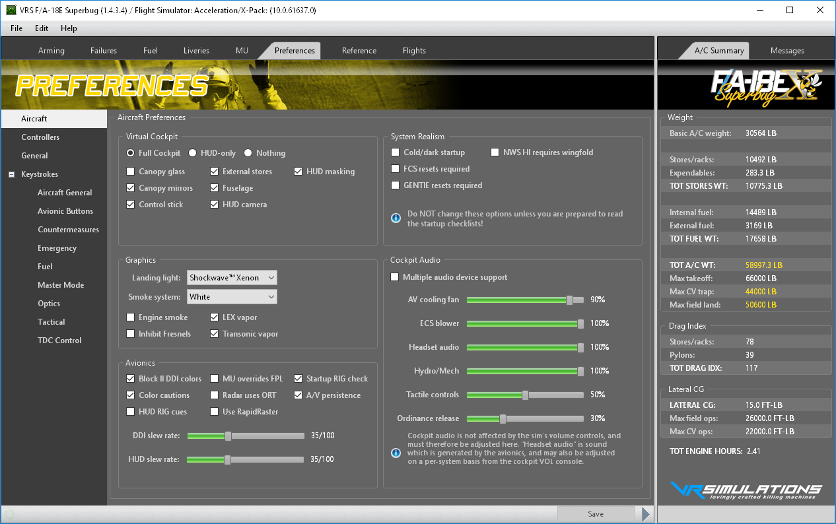Click the Save button

[x=596, y=514]
